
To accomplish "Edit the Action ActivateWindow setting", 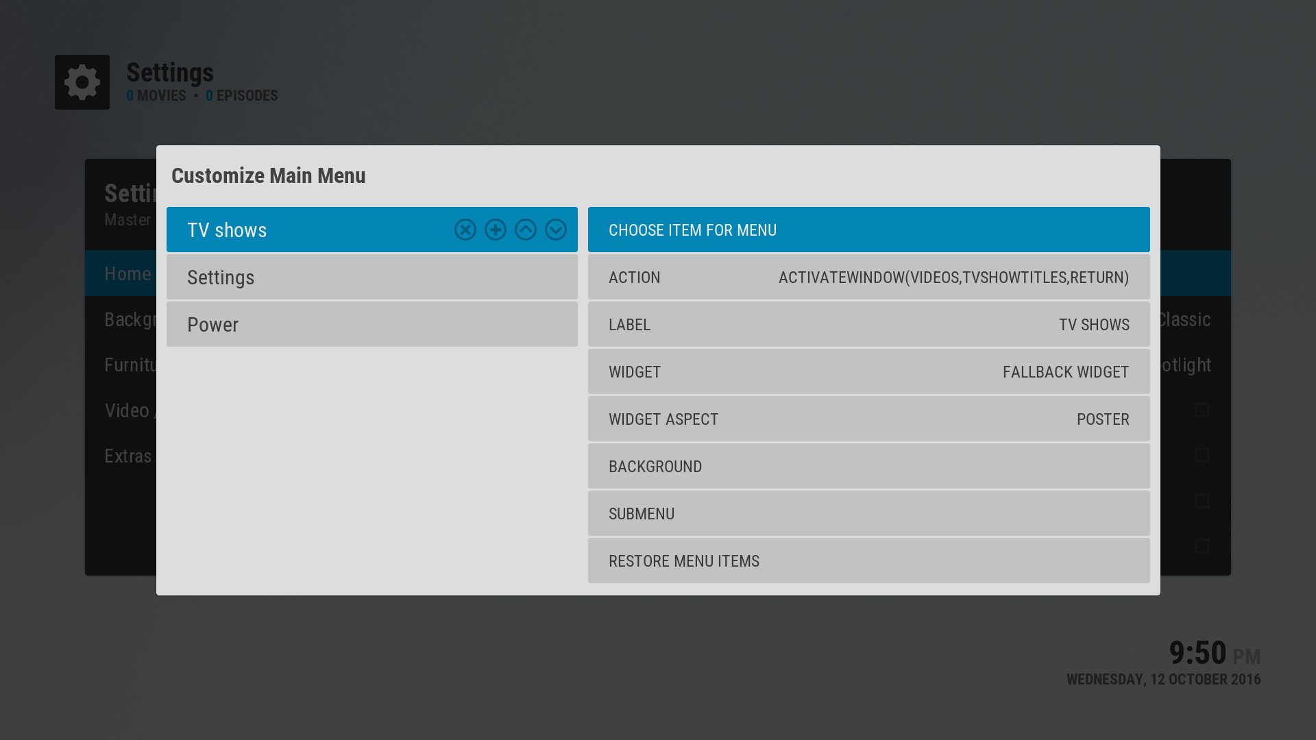I will point(868,277).
